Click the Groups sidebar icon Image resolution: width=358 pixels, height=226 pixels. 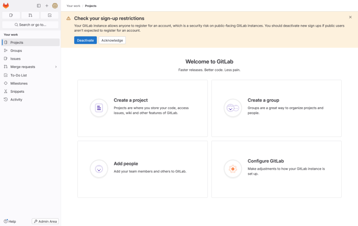coord(6,50)
